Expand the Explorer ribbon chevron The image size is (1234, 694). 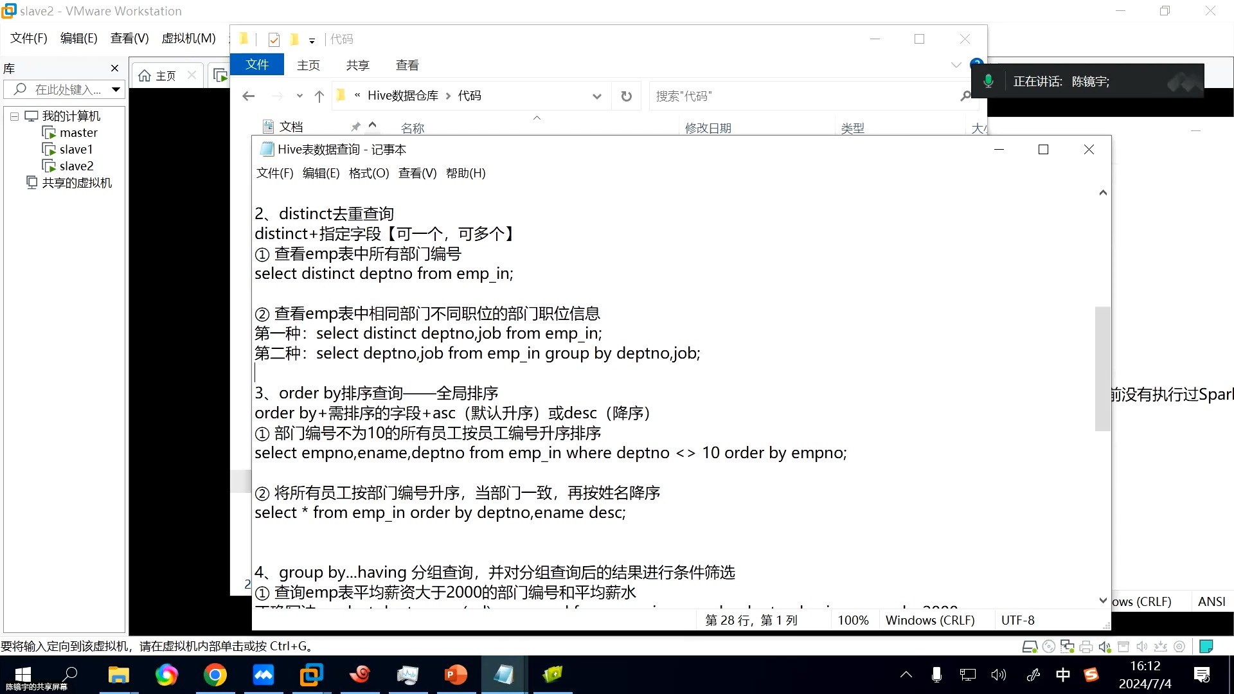[956, 65]
